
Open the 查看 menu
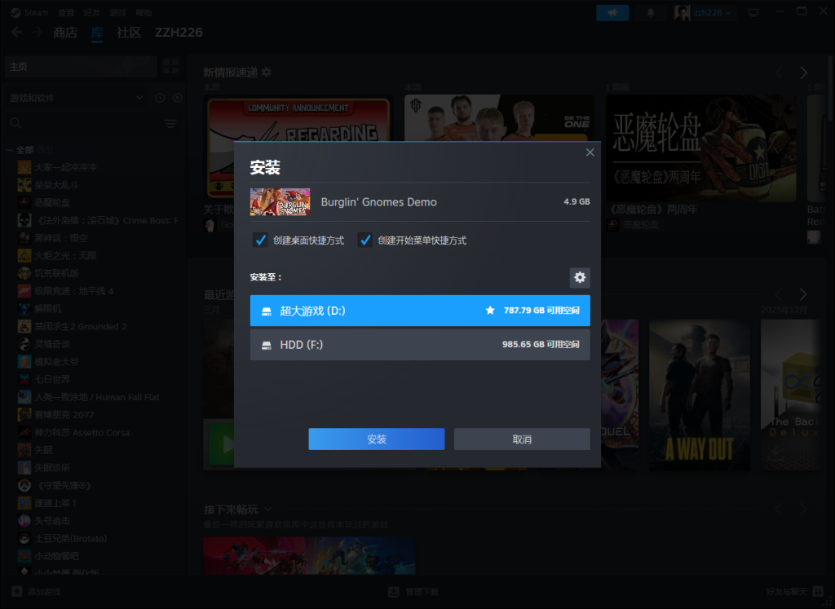pyautogui.click(x=64, y=11)
